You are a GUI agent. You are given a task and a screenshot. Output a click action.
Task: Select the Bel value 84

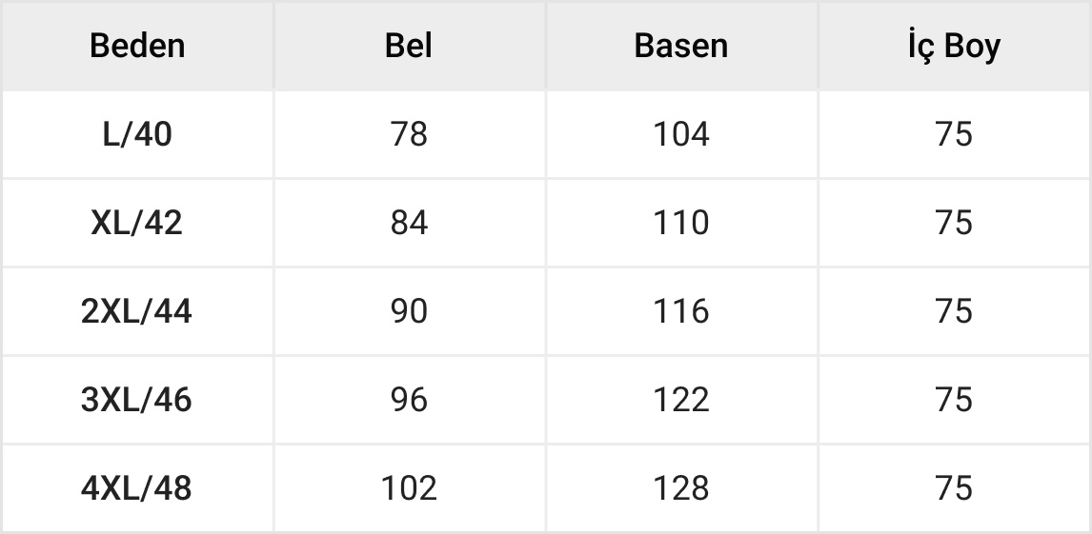[x=409, y=223]
